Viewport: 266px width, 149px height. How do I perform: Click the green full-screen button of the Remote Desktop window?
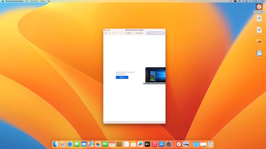(109, 30)
